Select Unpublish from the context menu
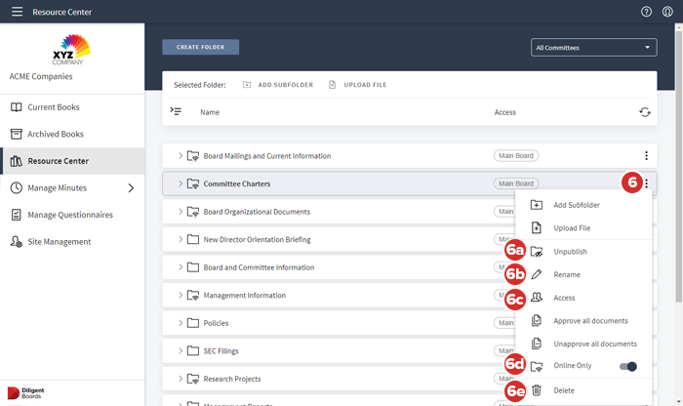The width and height of the screenshot is (683, 406). (570, 252)
